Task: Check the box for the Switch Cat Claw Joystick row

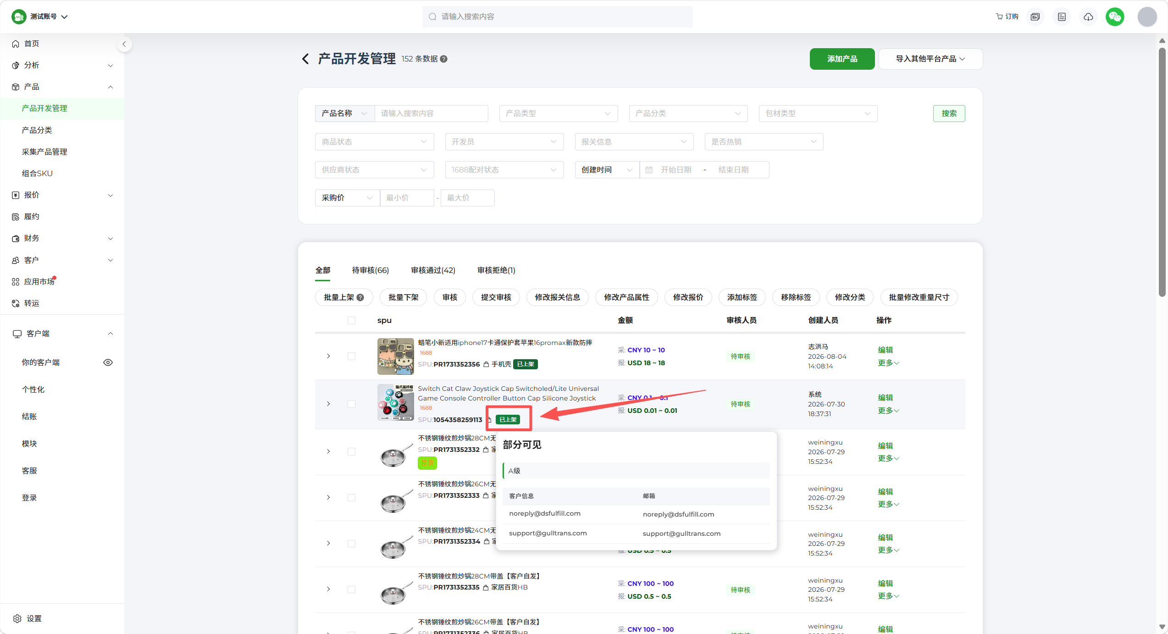Action: click(x=351, y=404)
